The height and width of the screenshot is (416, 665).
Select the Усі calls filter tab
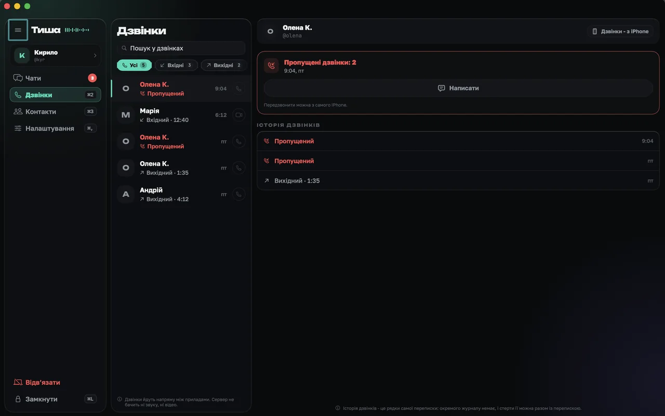(134, 65)
